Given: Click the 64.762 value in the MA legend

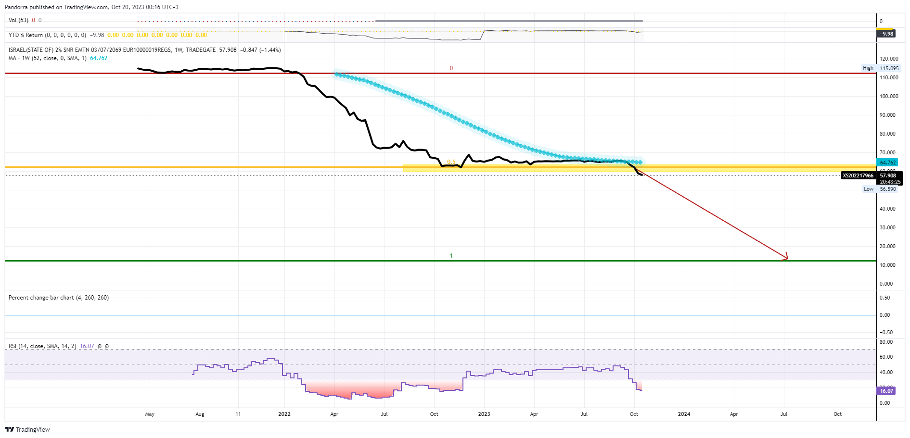Looking at the screenshot, I should click(99, 58).
